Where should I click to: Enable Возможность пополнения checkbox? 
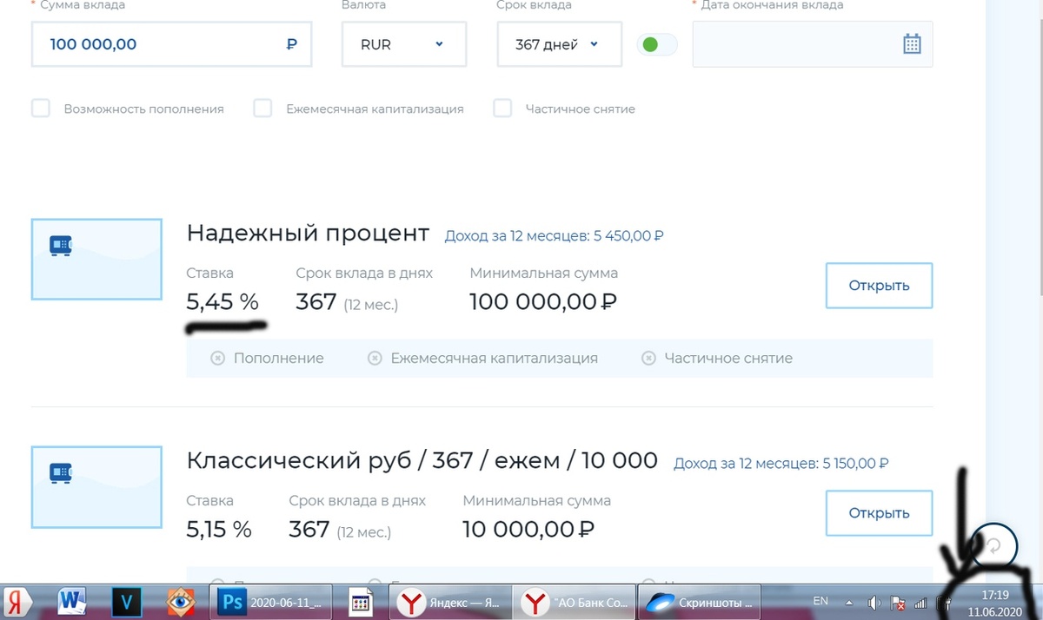40,109
